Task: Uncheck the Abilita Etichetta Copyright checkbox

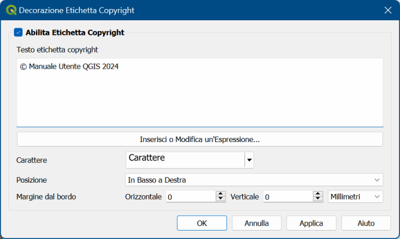Action: pyautogui.click(x=18, y=33)
